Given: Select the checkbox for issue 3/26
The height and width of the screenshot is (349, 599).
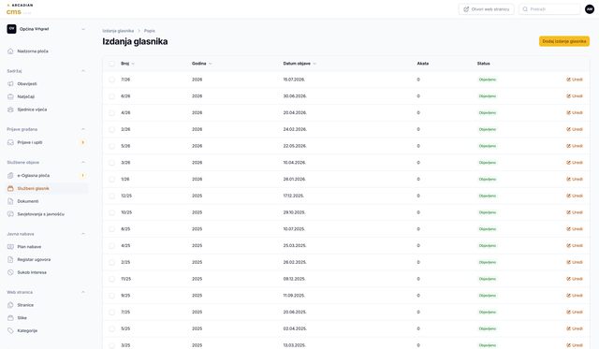Looking at the screenshot, I should pyautogui.click(x=111, y=163).
